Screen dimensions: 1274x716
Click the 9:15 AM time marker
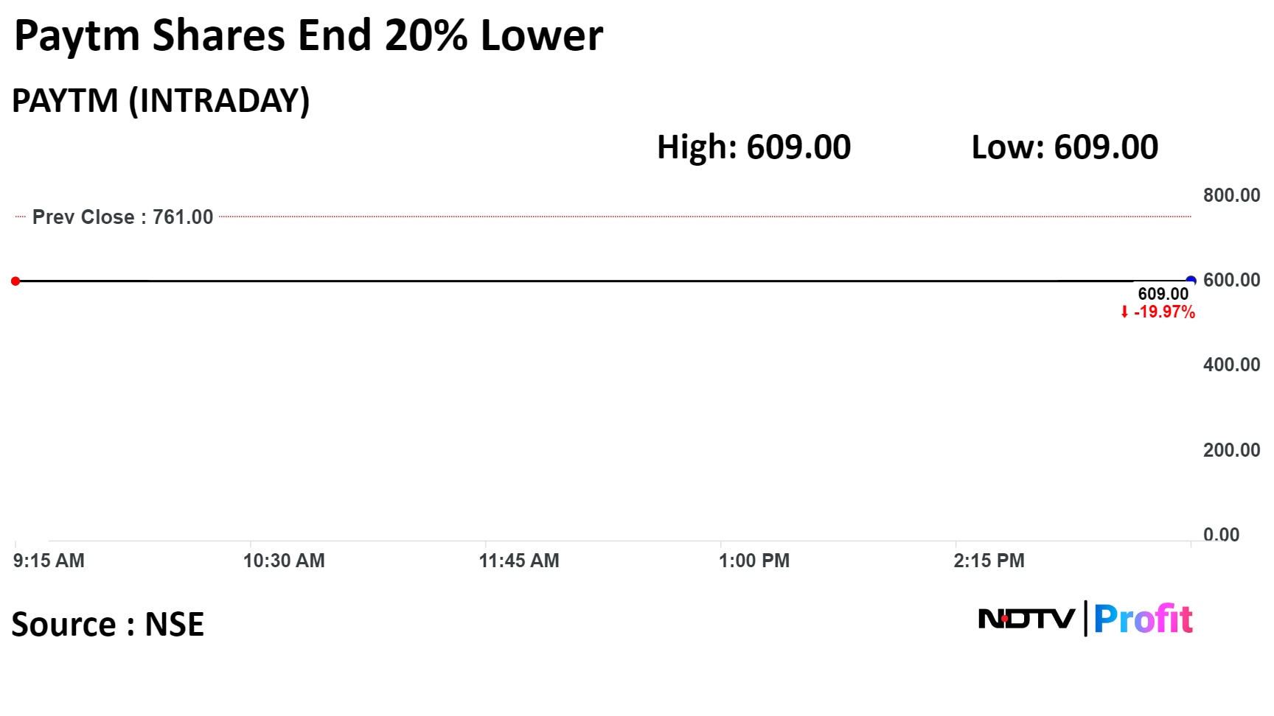[49, 561]
